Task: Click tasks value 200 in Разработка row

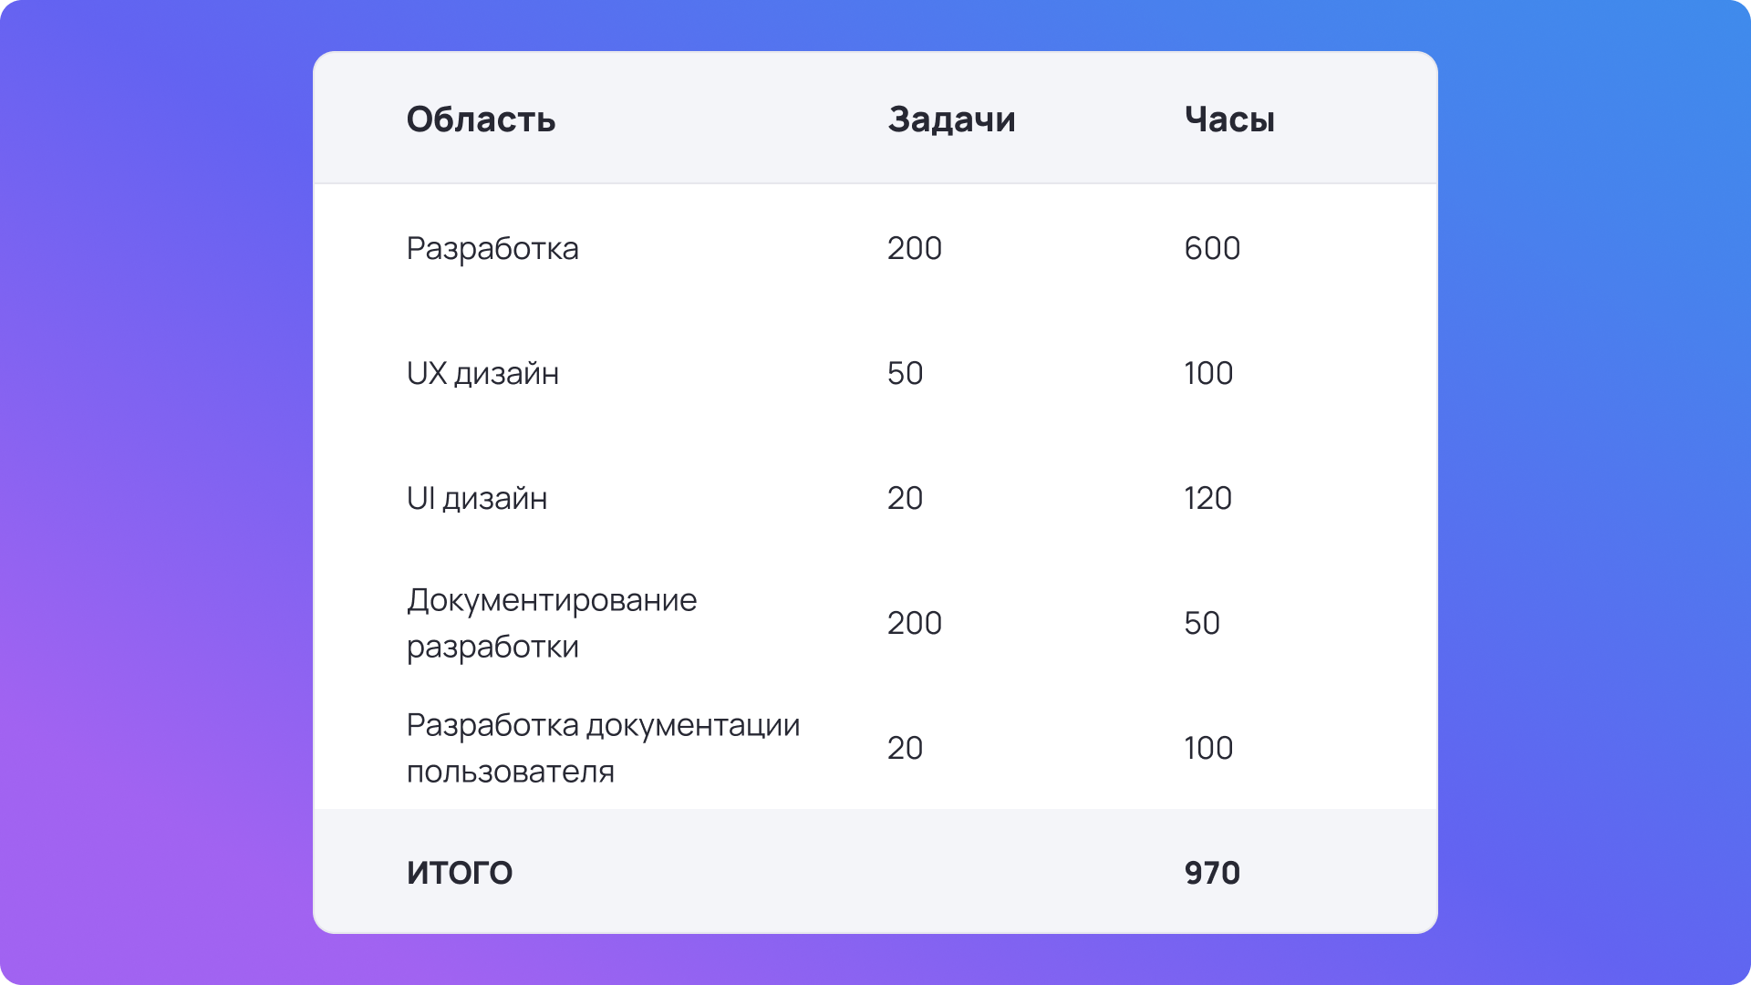Action: 915,248
